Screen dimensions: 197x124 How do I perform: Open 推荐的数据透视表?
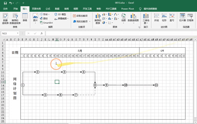15,18
